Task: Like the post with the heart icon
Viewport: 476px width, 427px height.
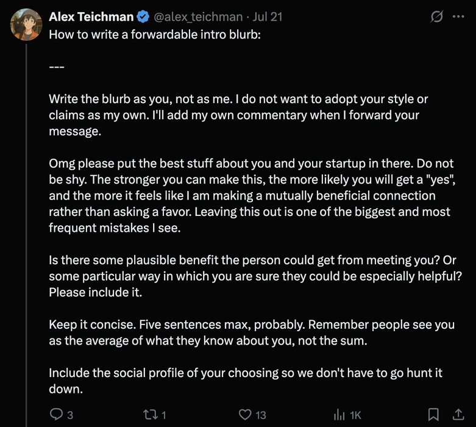Action: pos(245,415)
